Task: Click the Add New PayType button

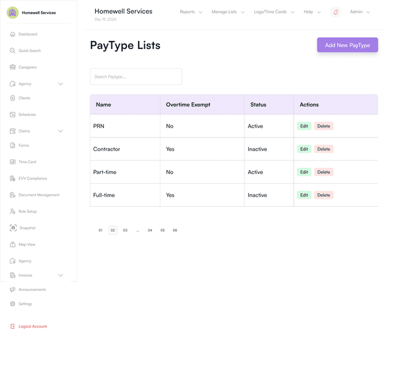Action: pyautogui.click(x=347, y=45)
